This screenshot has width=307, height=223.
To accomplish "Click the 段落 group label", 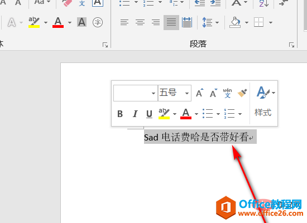I will click(x=198, y=44).
